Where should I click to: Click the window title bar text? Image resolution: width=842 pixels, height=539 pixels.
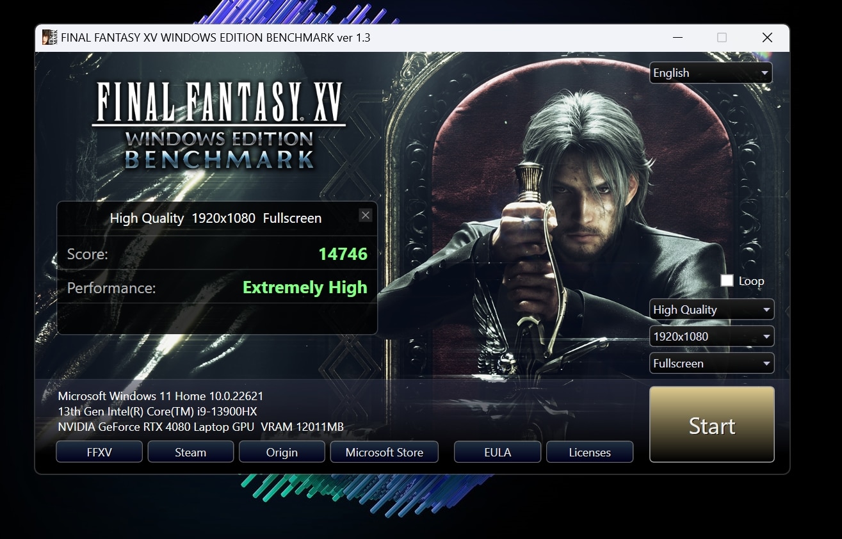point(215,38)
